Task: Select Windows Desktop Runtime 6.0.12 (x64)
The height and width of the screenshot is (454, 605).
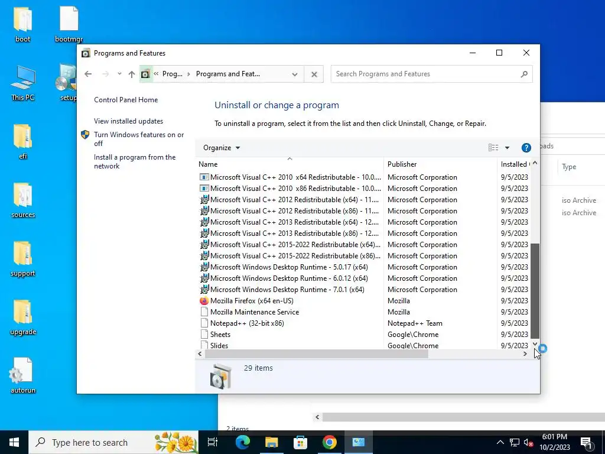Action: 284,278
